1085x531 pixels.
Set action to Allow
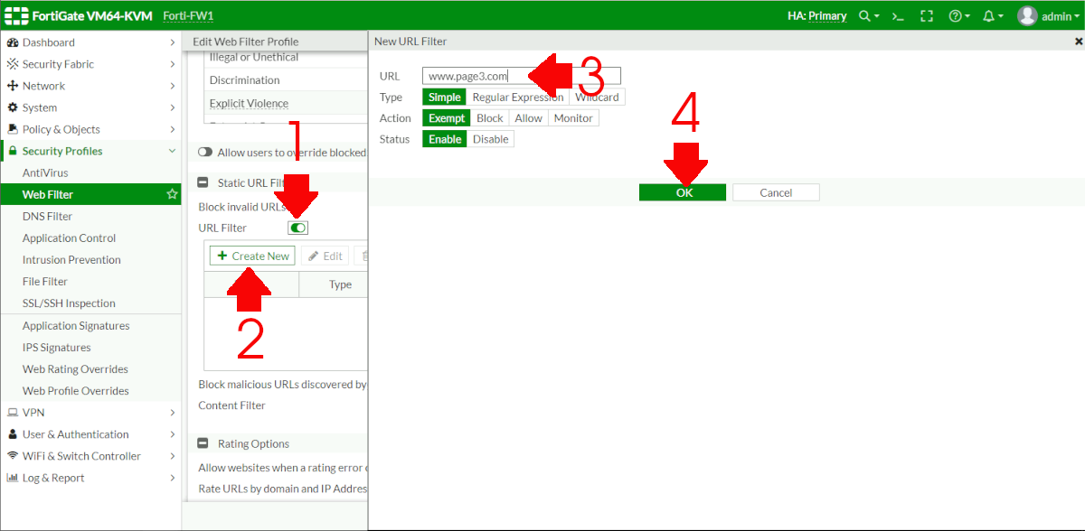(528, 118)
